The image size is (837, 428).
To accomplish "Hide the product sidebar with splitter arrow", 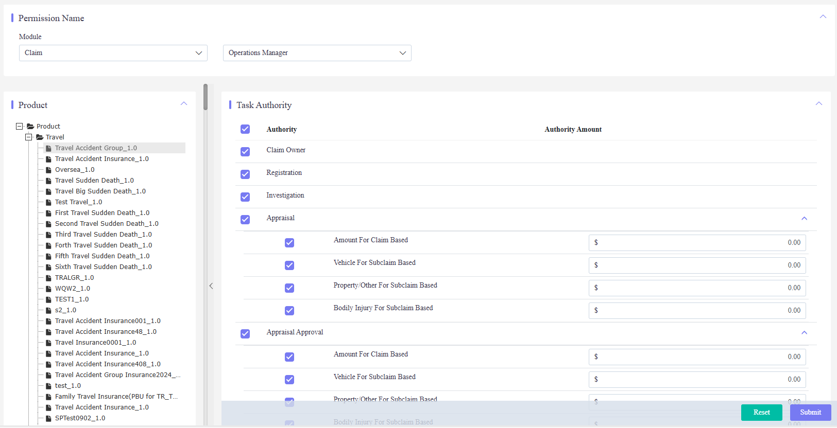I will coord(211,286).
